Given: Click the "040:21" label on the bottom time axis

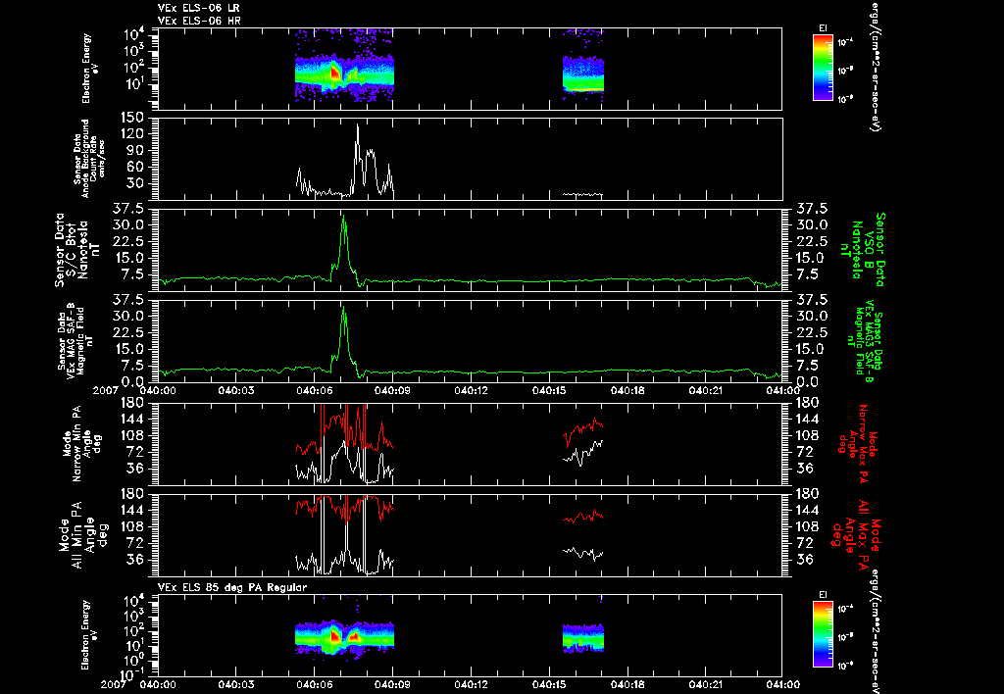Looking at the screenshot, I should [x=706, y=684].
